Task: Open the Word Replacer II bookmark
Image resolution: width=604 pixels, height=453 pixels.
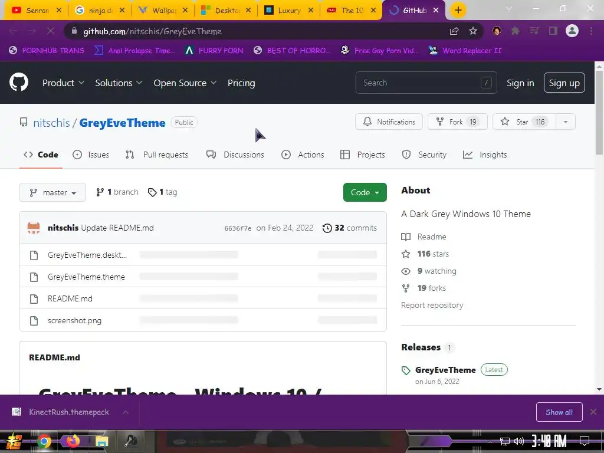Action: pos(465,51)
